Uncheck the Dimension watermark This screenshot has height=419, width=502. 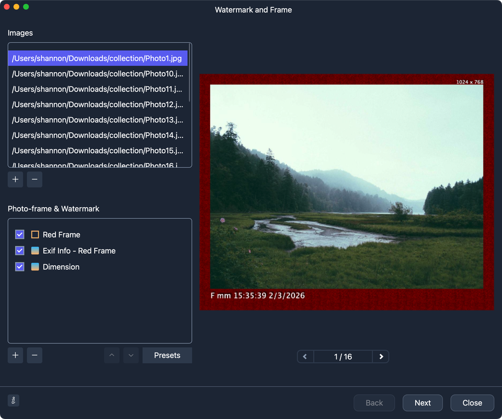pyautogui.click(x=19, y=267)
